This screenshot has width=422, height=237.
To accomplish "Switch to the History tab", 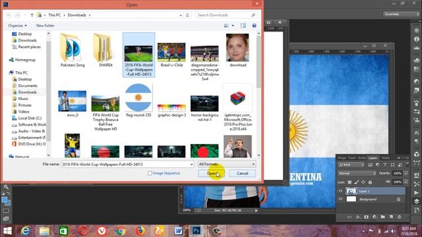I will (386, 158).
